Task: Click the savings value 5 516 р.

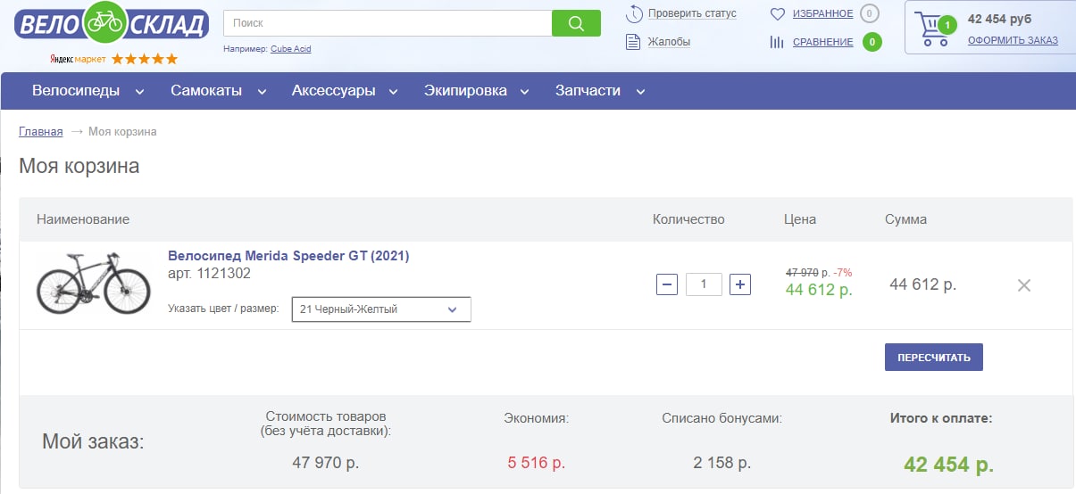Action: tap(537, 463)
